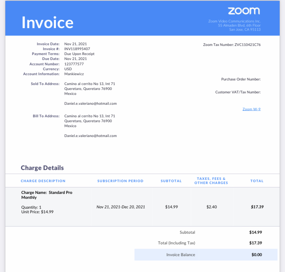Screen dimensions: 285x272
Task: Click the Zoom logo in header
Action: click(x=244, y=11)
